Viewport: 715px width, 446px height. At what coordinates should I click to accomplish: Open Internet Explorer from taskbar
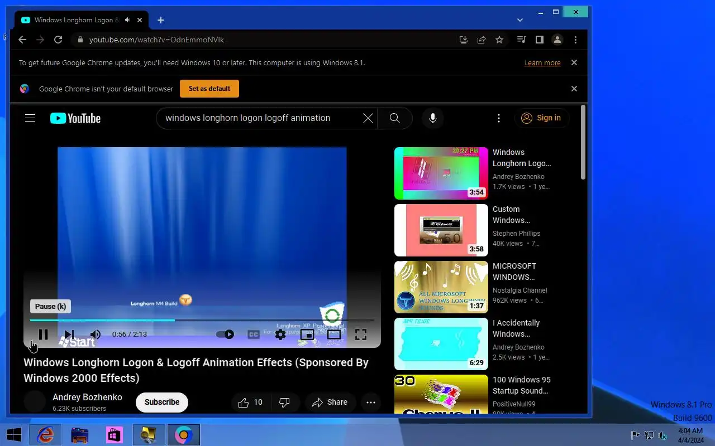click(x=45, y=435)
